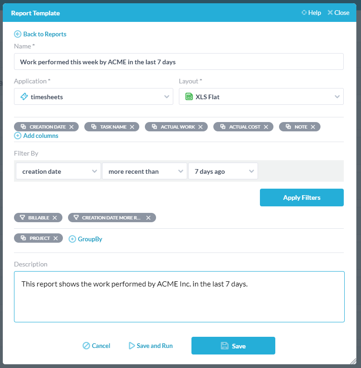Delete the BILLABLE filter chip

coord(54,218)
